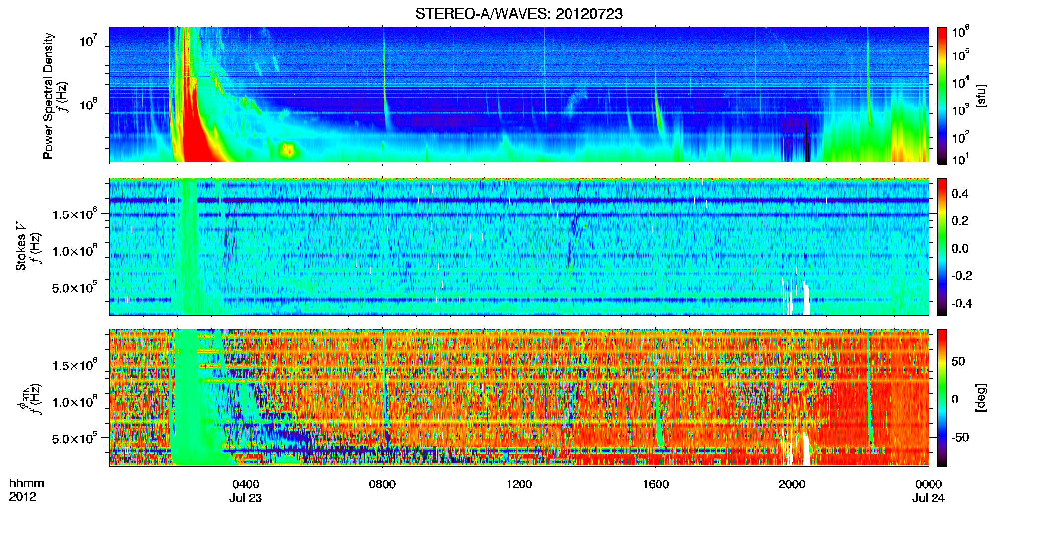Click the bottom panel degree colorbar
The height and width of the screenshot is (535, 1038).
coord(942,398)
